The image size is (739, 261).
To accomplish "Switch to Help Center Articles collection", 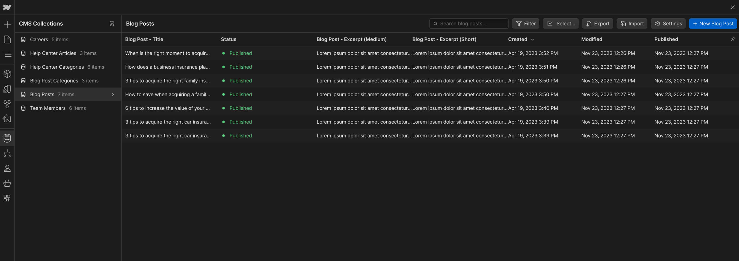I will [53, 53].
